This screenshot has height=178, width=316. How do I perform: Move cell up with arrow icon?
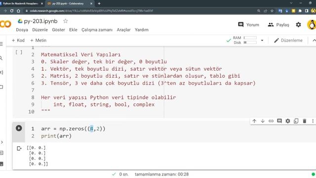254,121
